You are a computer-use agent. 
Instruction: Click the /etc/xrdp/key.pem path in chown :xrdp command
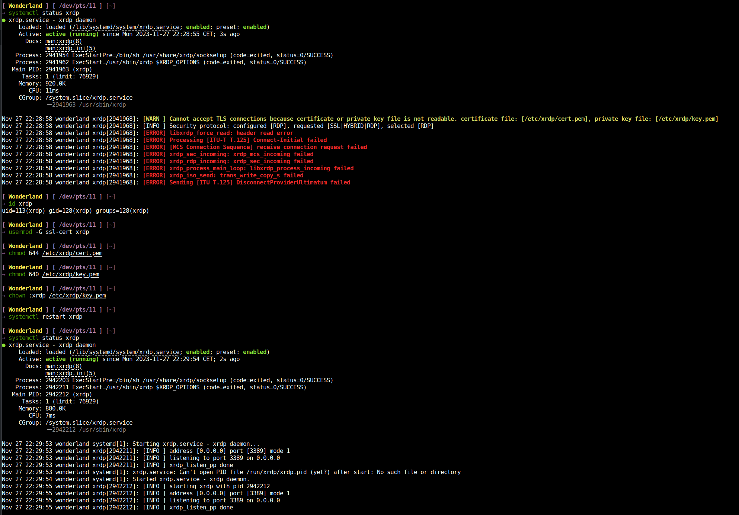pos(77,296)
